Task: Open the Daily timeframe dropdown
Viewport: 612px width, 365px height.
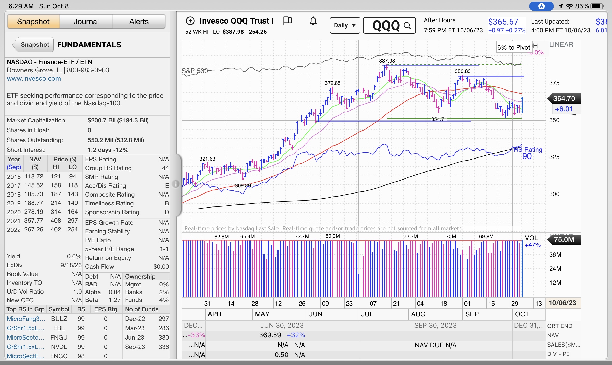Action: [x=345, y=25]
